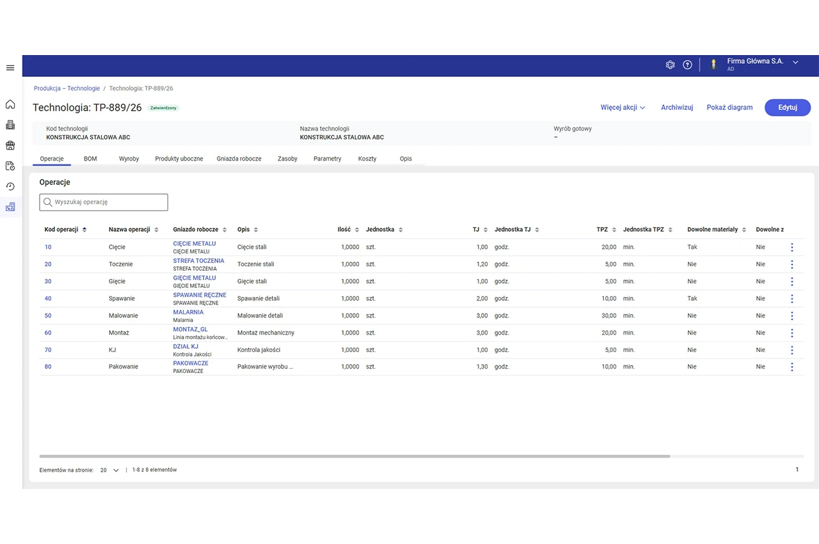Open the building company icon in sidebar
This screenshot has width=819, height=544.
(10, 125)
